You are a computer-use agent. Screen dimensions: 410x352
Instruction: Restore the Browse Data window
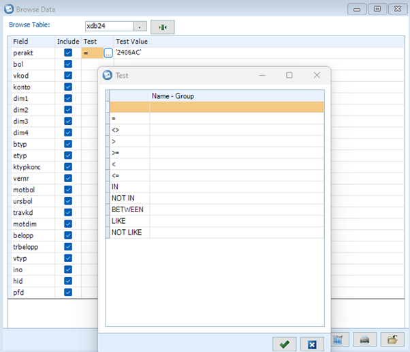click(377, 9)
